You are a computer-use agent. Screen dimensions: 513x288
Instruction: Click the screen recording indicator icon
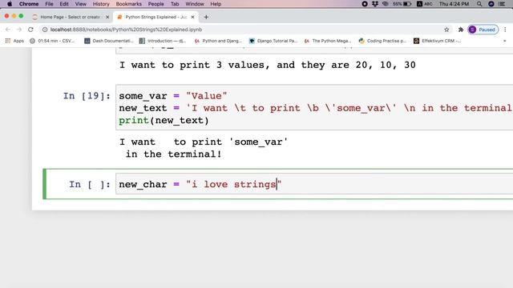click(x=365, y=4)
